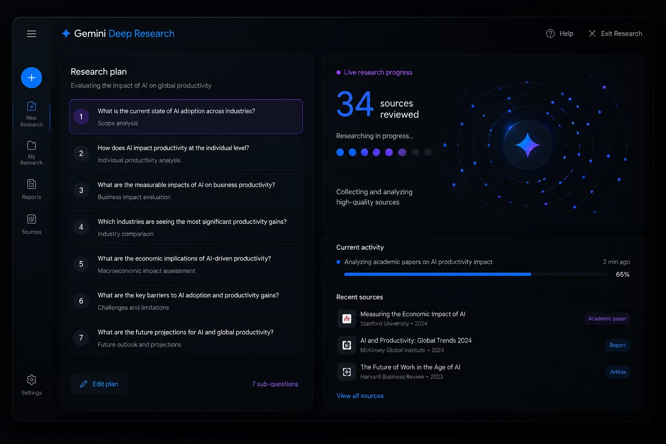Viewport: 666px width, 444px height.
Task: Select step number 7 badge
Action: 81,338
